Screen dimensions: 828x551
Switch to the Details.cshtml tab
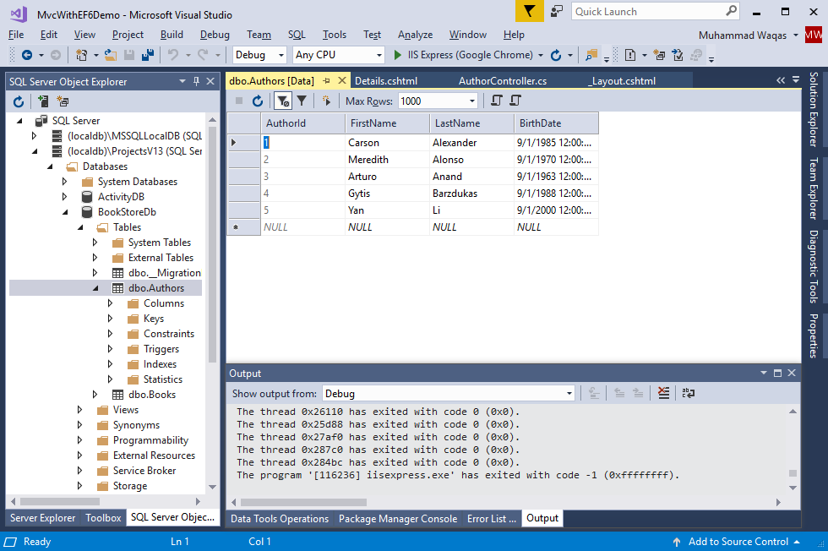(386, 81)
